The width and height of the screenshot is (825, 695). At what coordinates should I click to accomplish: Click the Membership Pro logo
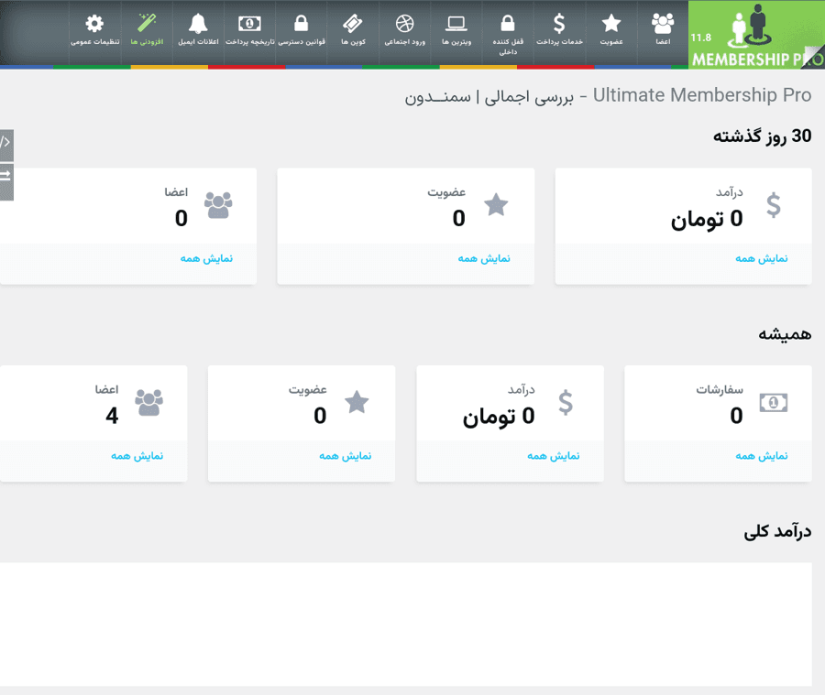(x=756, y=35)
